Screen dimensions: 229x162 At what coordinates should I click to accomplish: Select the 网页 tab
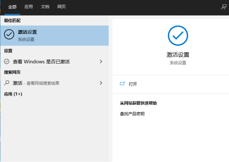click(x=62, y=7)
